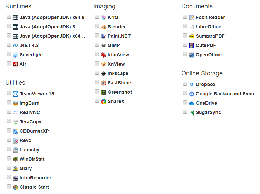Tick the GIMP checkbox

(x=97, y=45)
